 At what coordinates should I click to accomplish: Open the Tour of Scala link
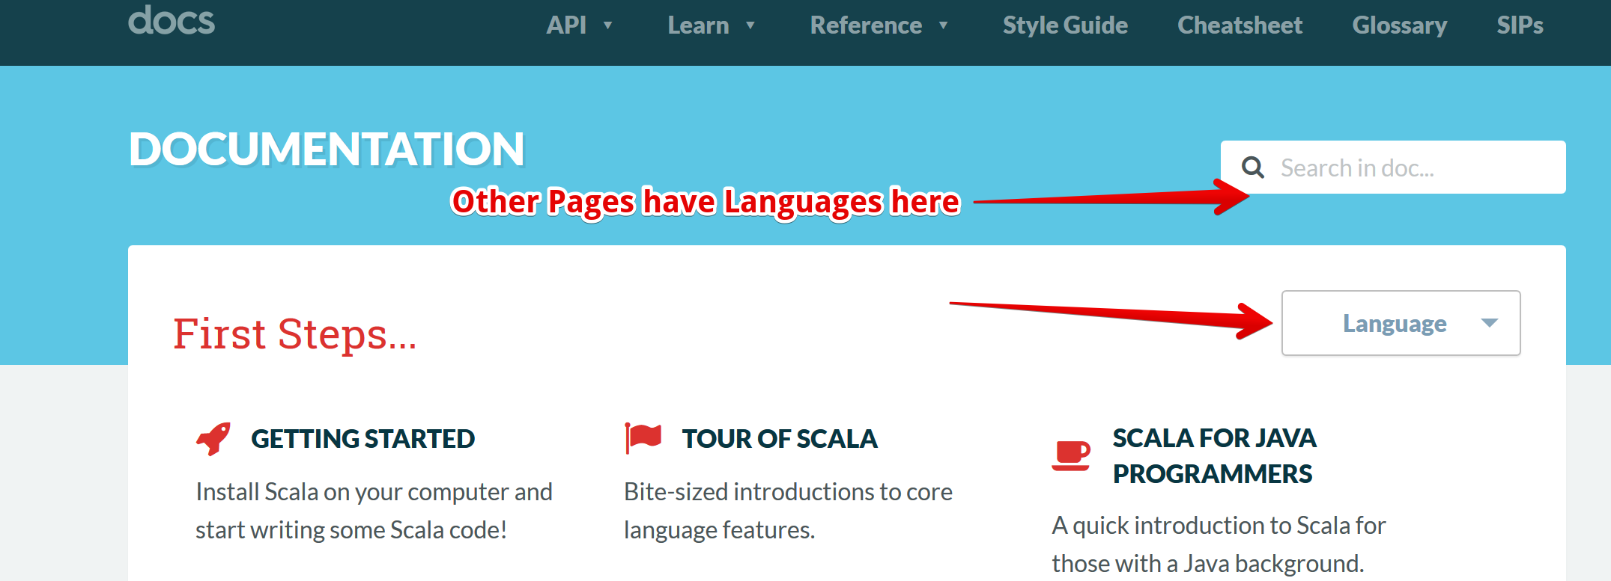[x=780, y=439]
